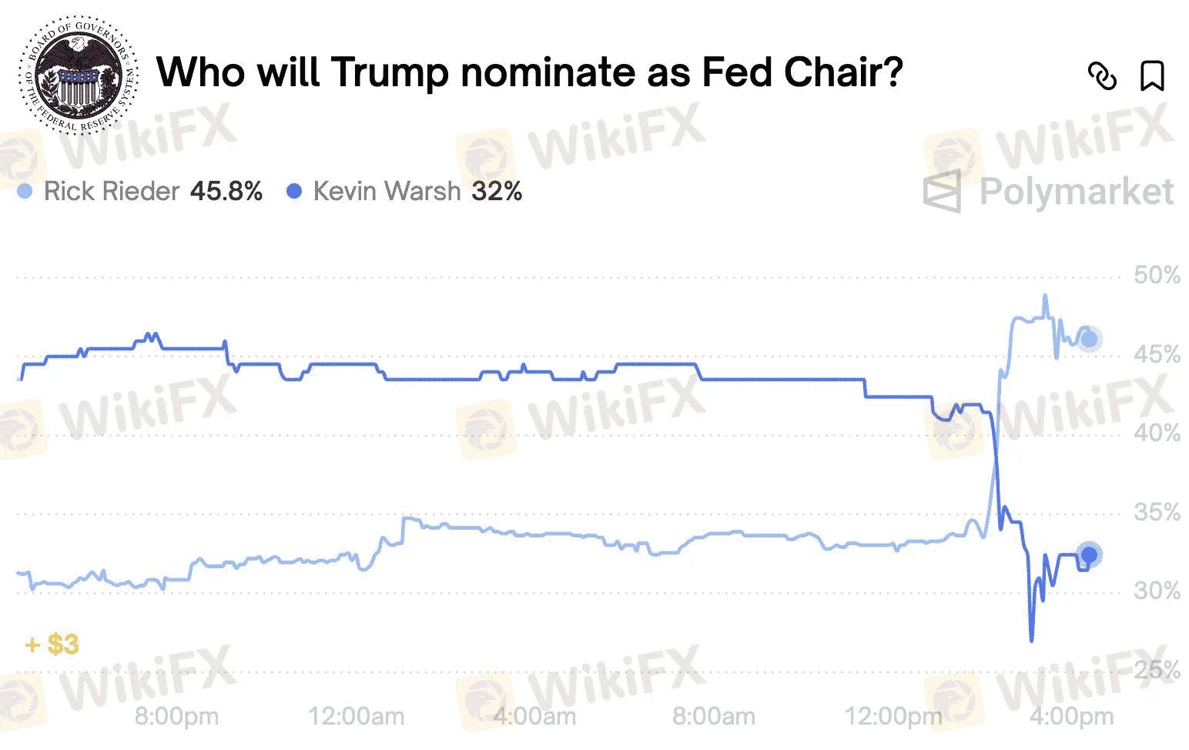The height and width of the screenshot is (750, 1189).
Task: Toggle the bookmark saved state
Action: [1153, 77]
